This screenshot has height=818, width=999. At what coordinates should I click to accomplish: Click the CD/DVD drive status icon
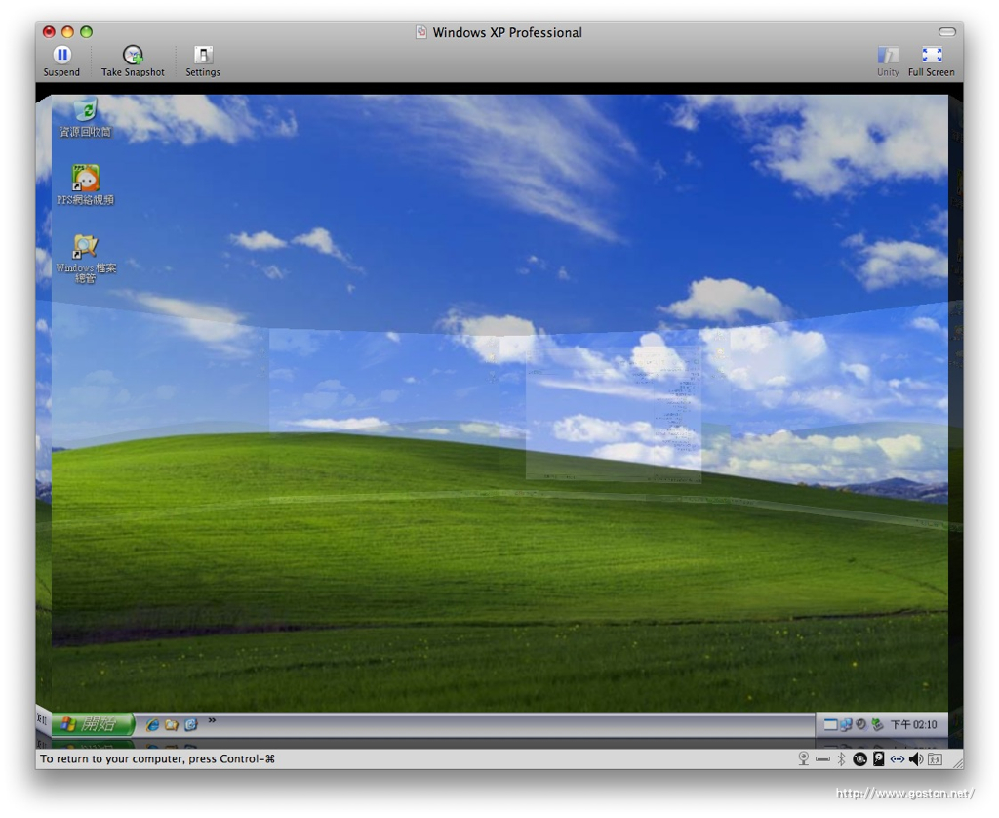click(x=859, y=758)
